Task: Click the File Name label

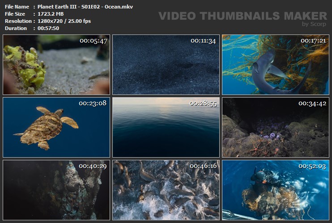Action: (x=17, y=7)
